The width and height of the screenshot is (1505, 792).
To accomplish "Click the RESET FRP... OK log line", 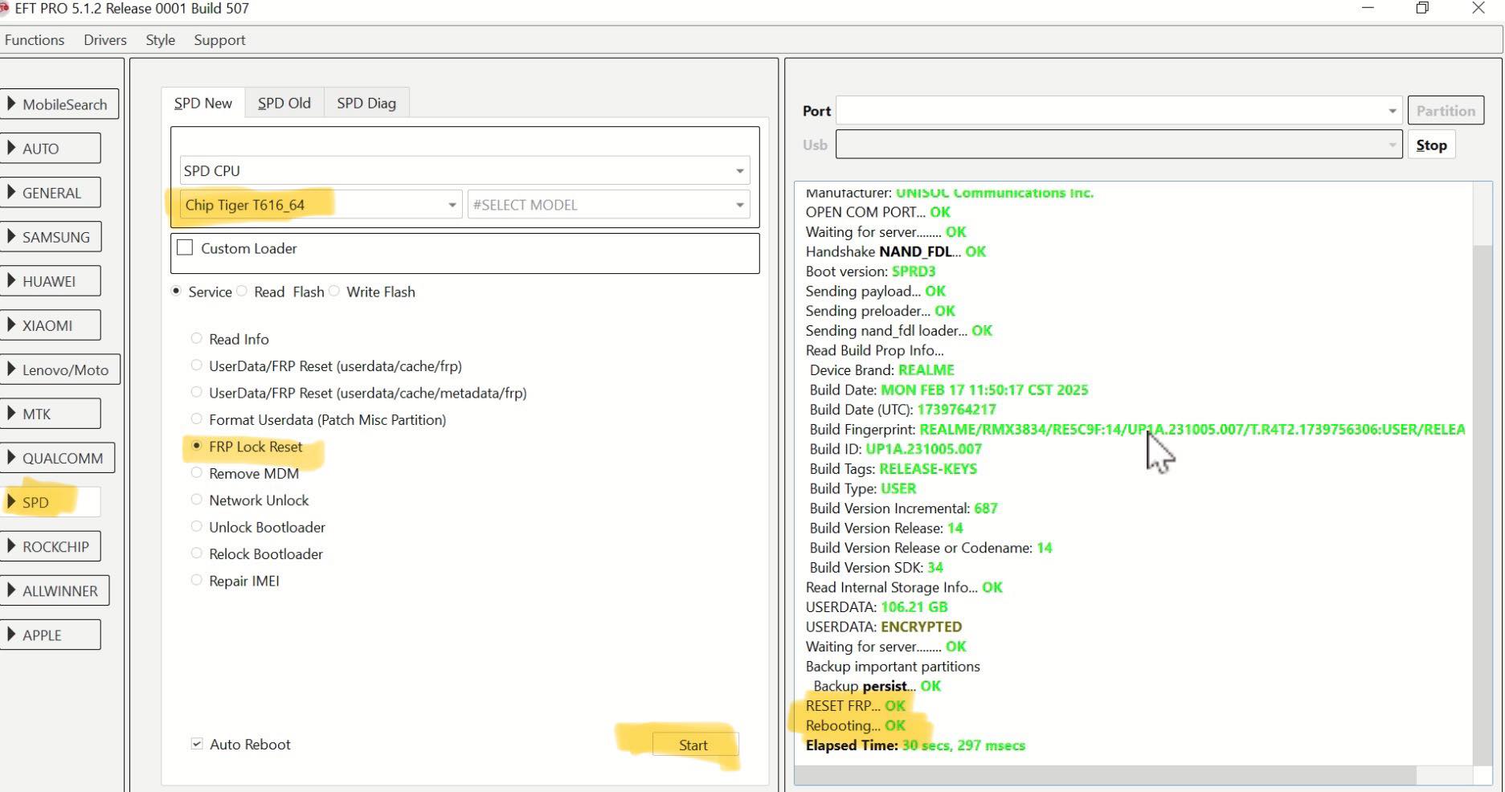I will click(856, 705).
